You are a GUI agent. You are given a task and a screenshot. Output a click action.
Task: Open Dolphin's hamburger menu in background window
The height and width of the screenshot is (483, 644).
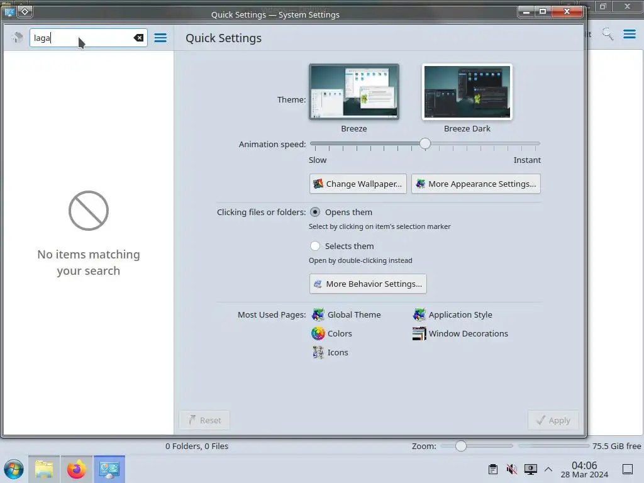click(x=629, y=34)
